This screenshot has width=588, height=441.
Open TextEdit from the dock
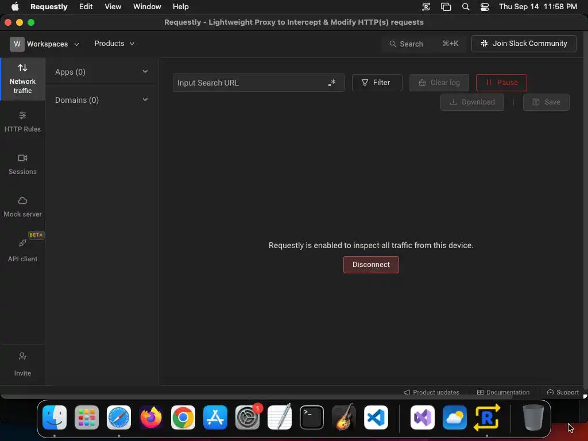280,417
